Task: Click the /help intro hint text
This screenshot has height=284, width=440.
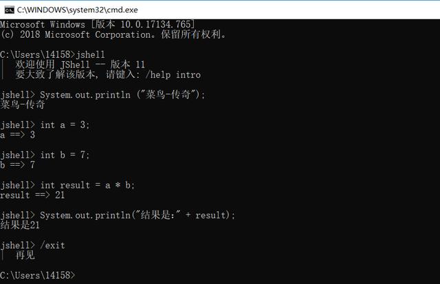Action: pos(173,75)
